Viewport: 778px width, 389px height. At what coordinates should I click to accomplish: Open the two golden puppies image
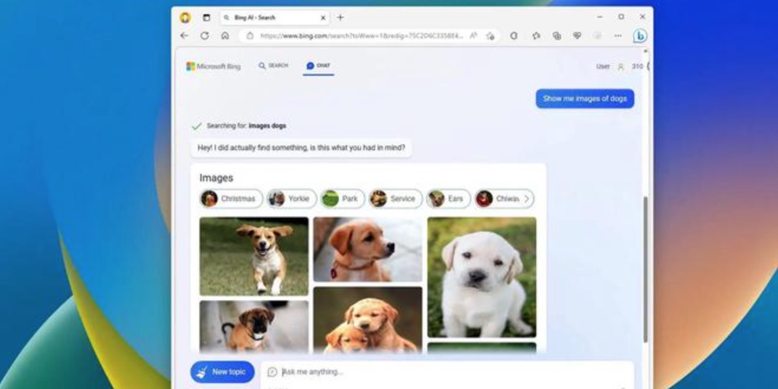(x=368, y=320)
